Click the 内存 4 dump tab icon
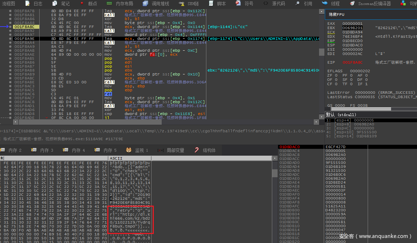Viewport: 417px width, 243px height. point(66,150)
